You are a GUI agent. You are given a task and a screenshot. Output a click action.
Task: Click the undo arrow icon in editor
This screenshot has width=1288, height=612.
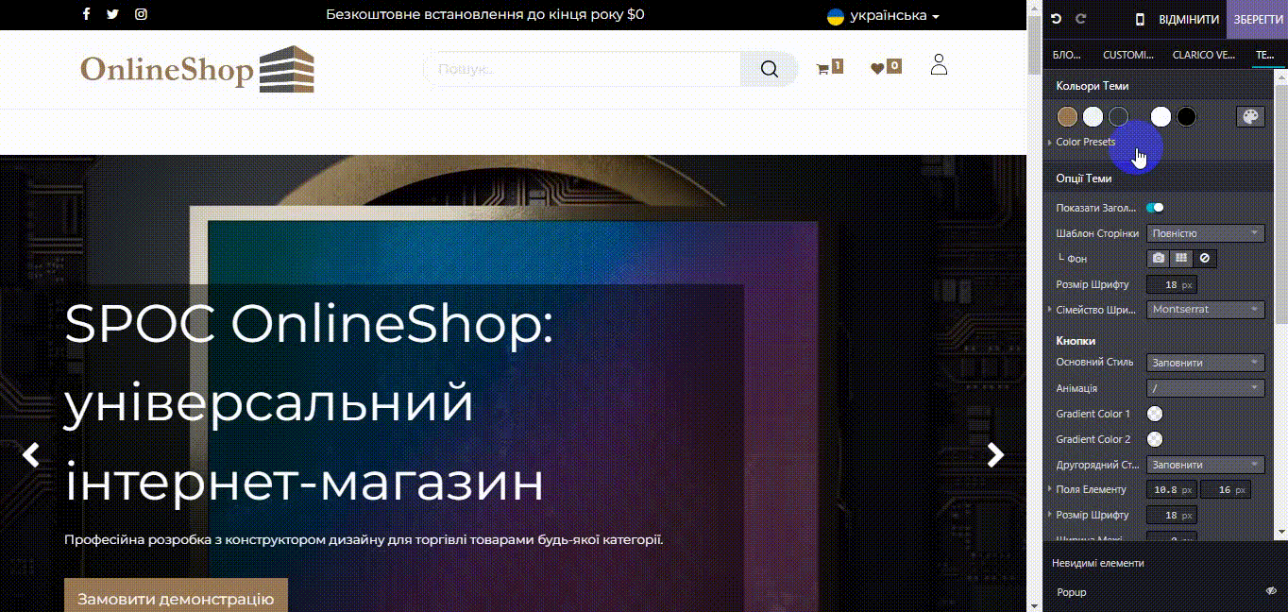point(1057,19)
